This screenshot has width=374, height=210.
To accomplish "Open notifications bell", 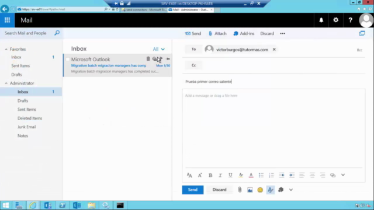I will coord(321,20).
